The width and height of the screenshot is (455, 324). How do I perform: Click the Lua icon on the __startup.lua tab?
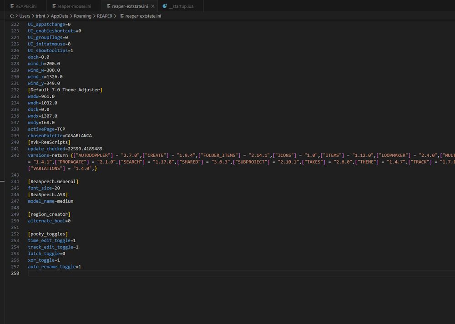[164, 6]
